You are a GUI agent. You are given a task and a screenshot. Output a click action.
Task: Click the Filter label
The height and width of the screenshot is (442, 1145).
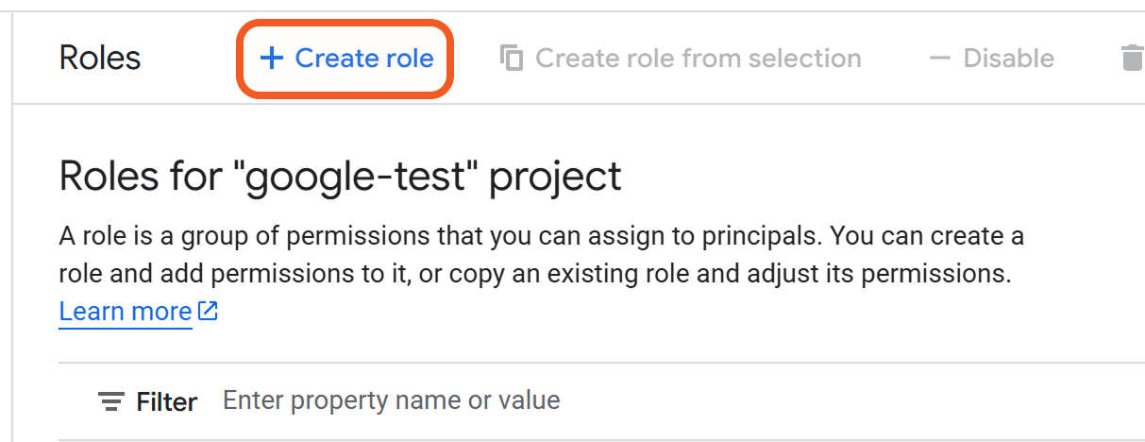(167, 401)
